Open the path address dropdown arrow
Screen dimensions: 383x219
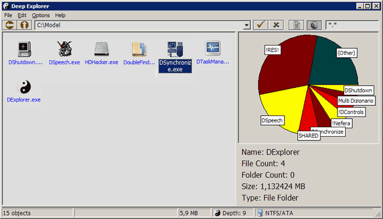point(247,25)
